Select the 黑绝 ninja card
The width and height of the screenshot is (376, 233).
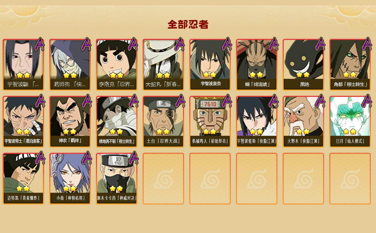point(303,65)
